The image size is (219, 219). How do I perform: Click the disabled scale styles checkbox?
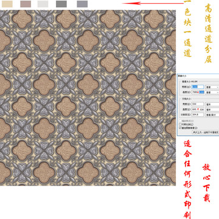click(x=180, y=121)
